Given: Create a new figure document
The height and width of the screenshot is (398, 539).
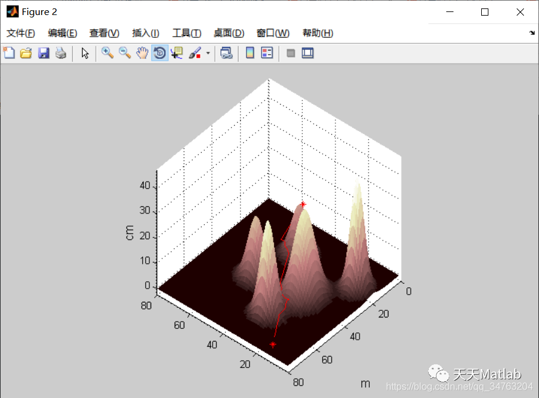Looking at the screenshot, I should [8, 53].
